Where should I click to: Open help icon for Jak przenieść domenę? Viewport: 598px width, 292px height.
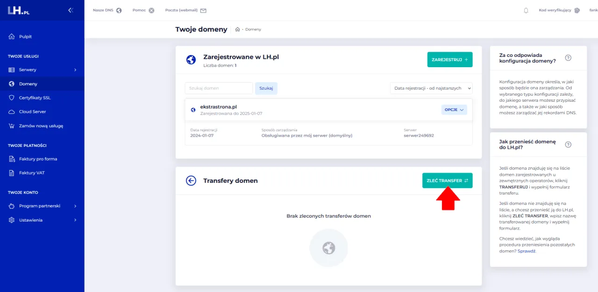(x=568, y=145)
